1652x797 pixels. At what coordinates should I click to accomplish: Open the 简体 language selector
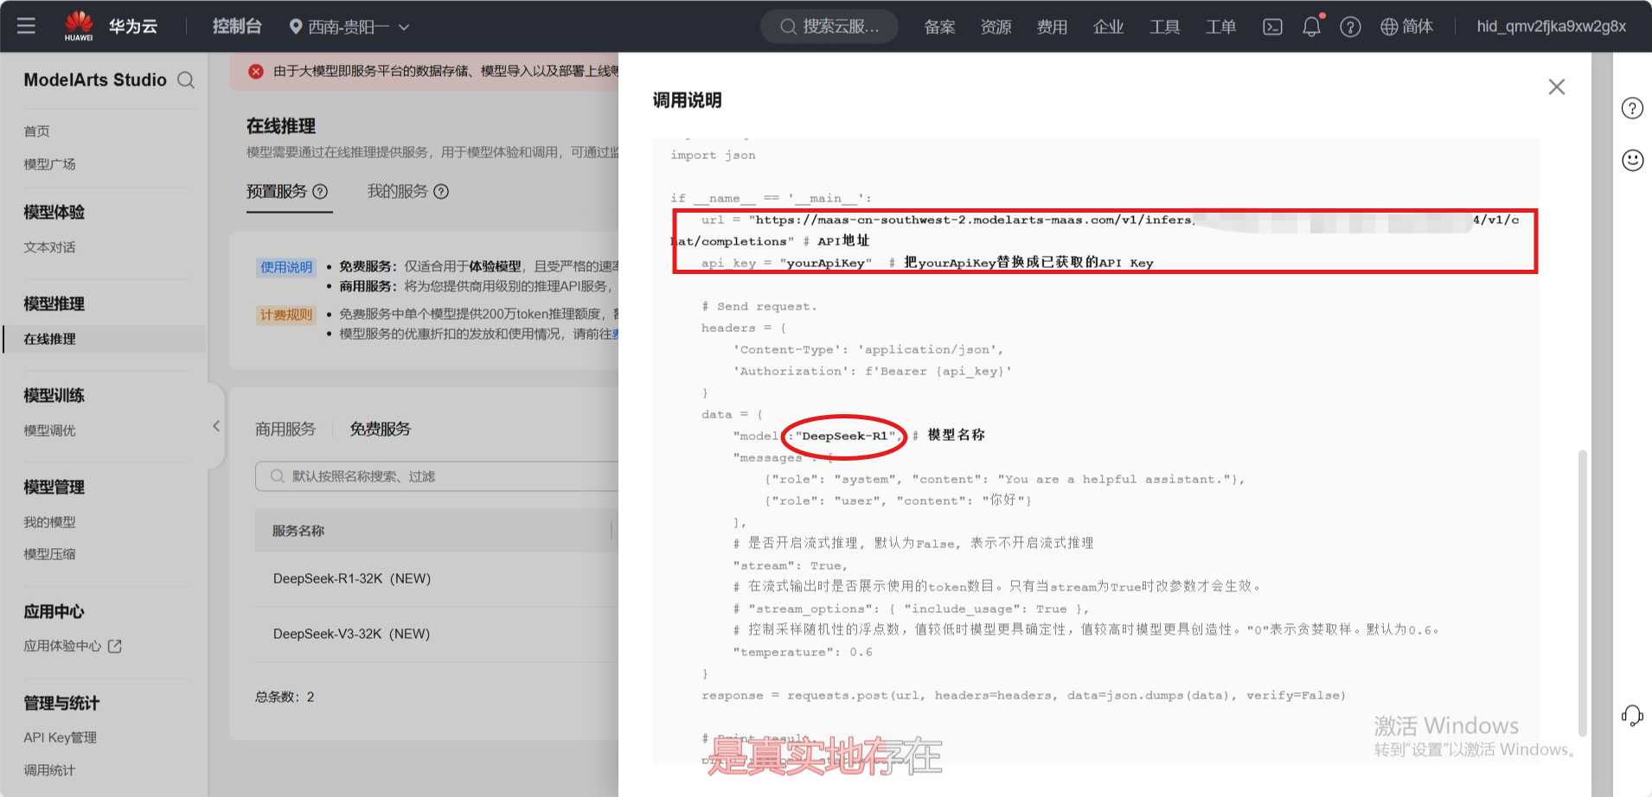tap(1406, 27)
